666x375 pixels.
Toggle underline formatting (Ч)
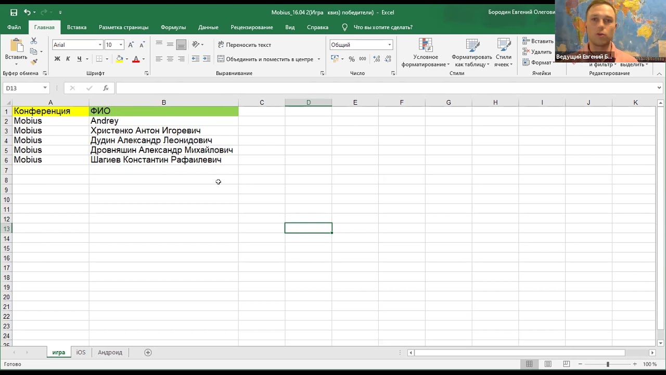coord(79,59)
